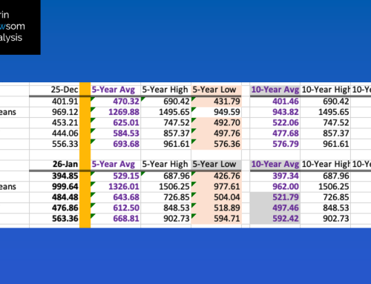
Task: Select the purple 962.00 10-year average
Action: pyautogui.click(x=275, y=187)
